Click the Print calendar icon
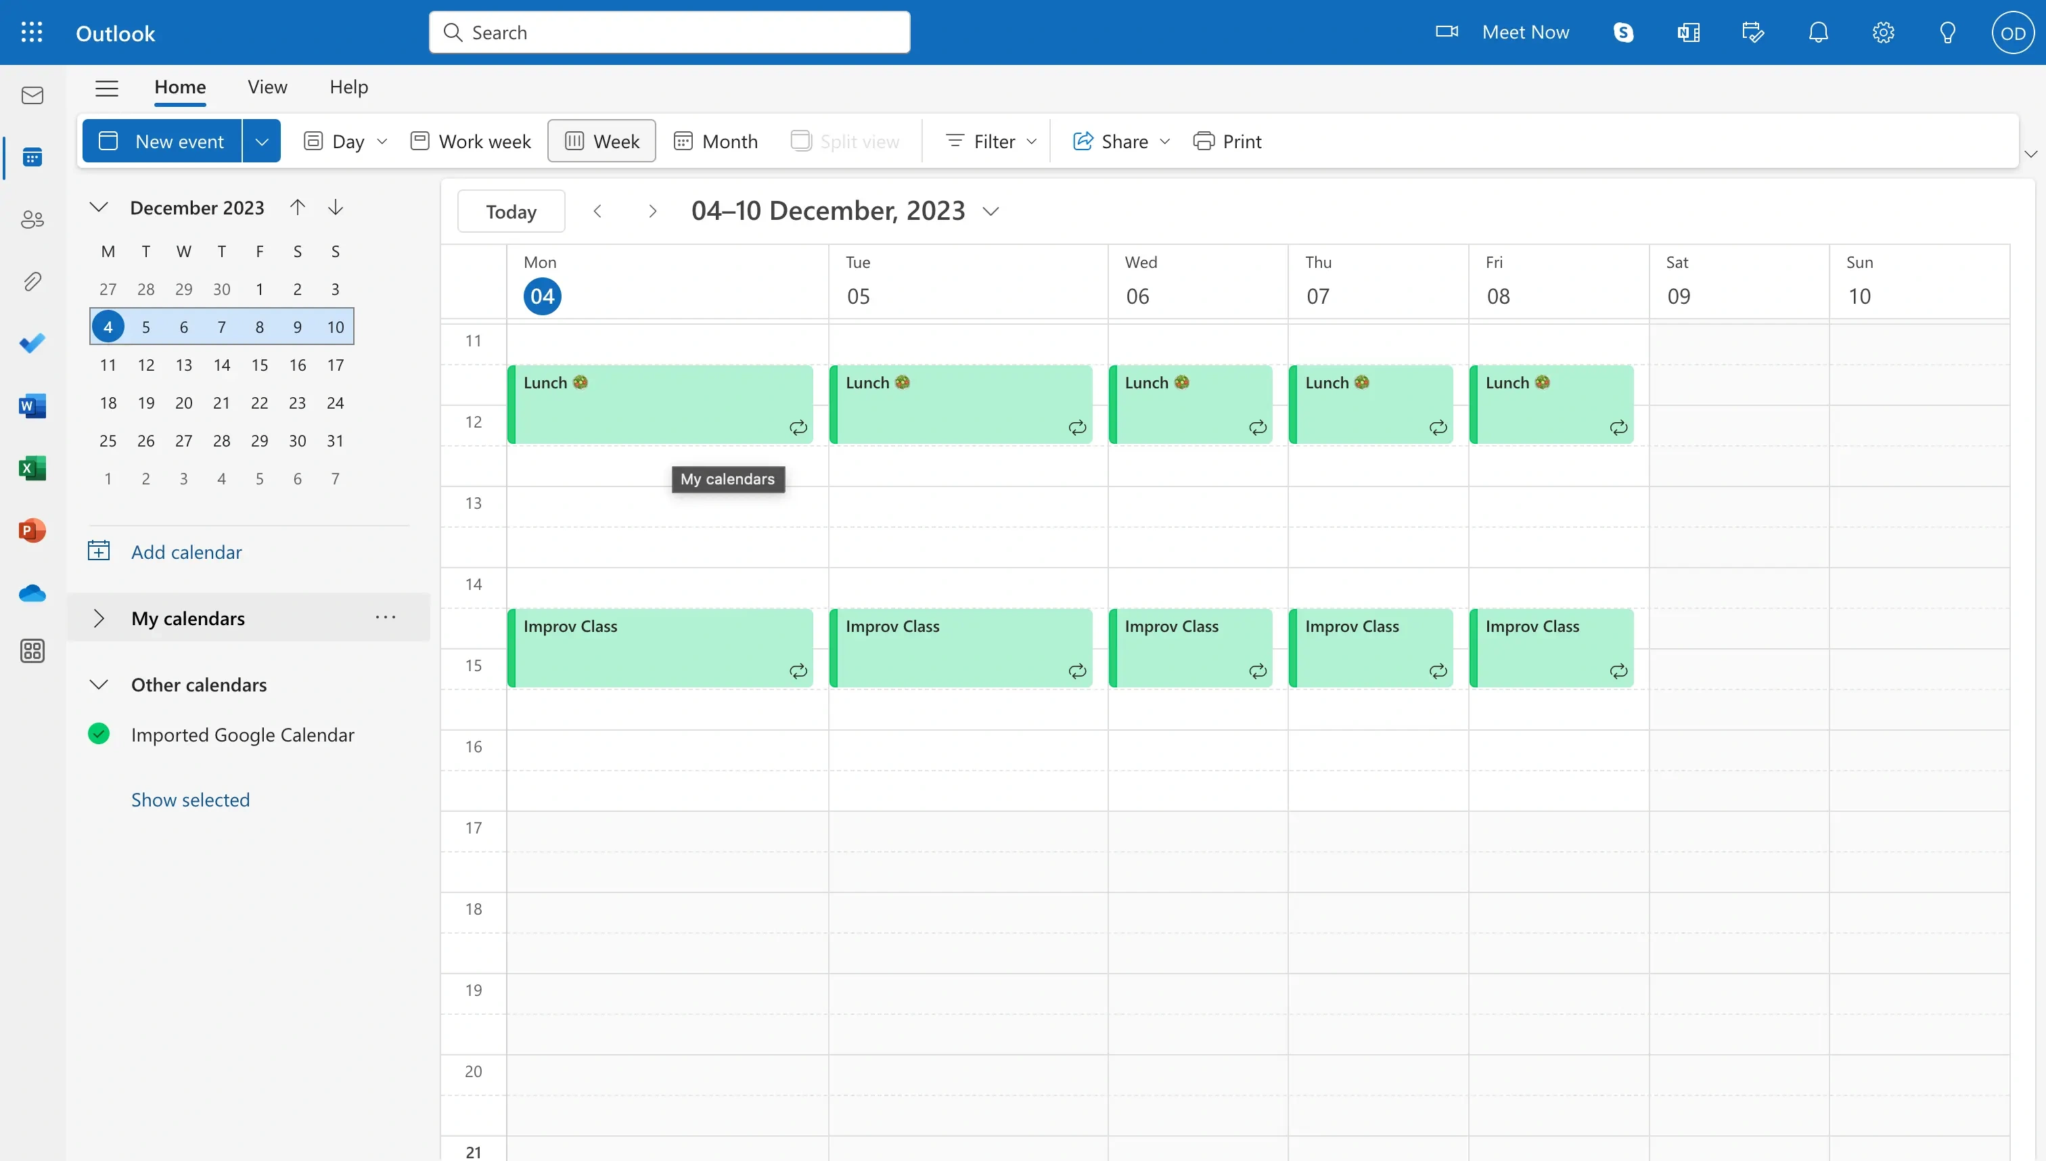2046x1161 pixels. pyautogui.click(x=1203, y=139)
